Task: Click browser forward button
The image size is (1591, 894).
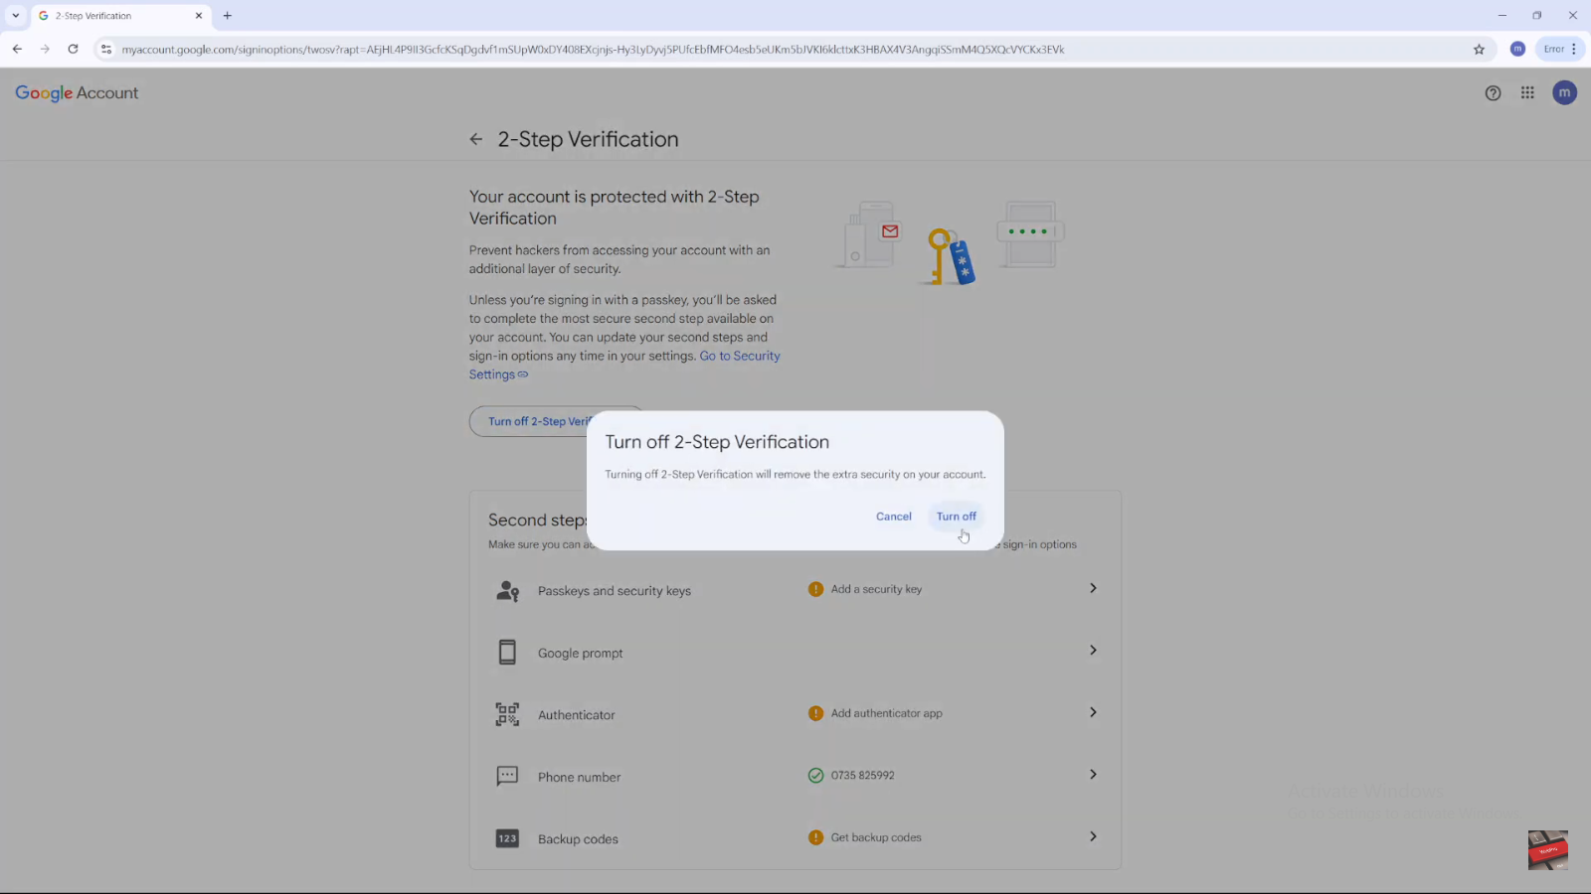Action: (45, 49)
